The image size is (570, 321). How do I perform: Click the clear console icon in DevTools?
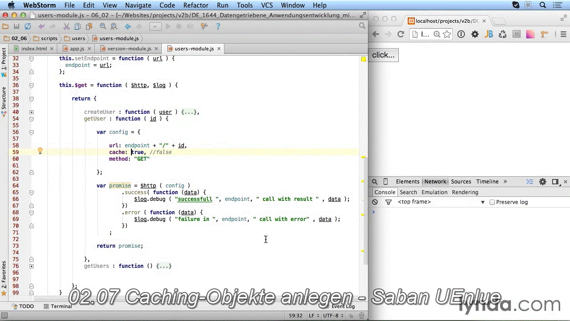(375, 202)
